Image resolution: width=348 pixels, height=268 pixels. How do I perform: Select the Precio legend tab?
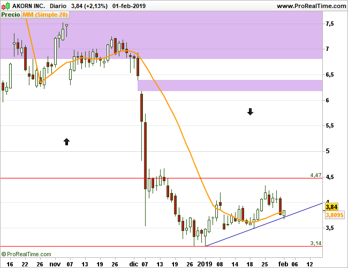click(x=11, y=14)
